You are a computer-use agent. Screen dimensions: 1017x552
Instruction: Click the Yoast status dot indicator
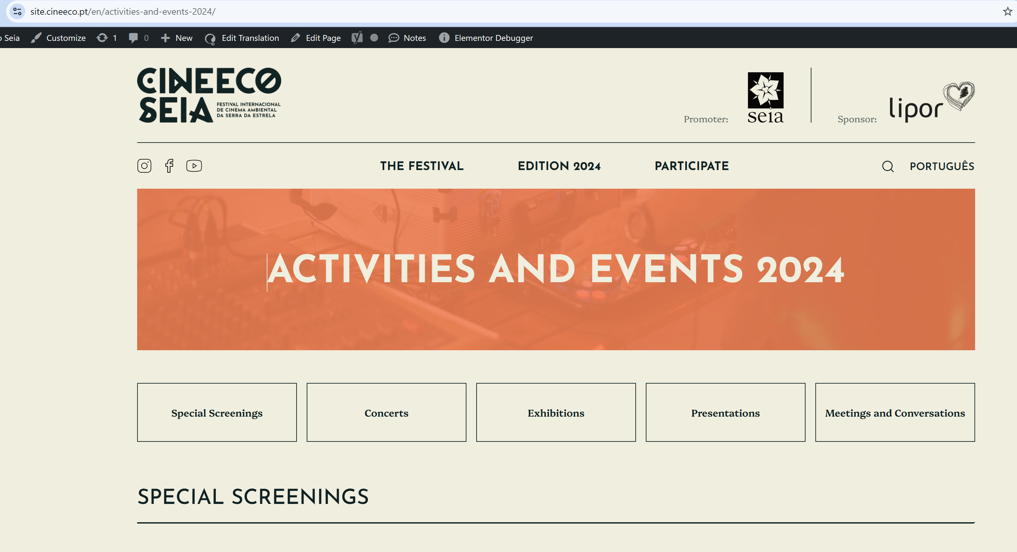374,38
